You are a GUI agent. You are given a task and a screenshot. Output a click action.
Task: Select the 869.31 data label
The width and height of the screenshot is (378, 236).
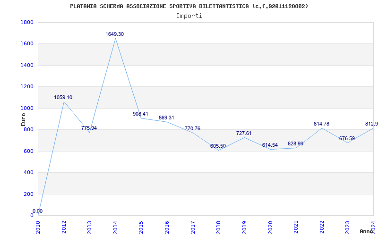point(166,118)
